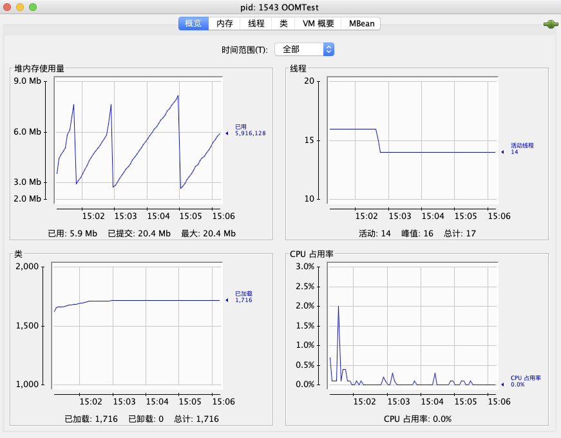Click the 时间范围(T): label

pyautogui.click(x=244, y=50)
